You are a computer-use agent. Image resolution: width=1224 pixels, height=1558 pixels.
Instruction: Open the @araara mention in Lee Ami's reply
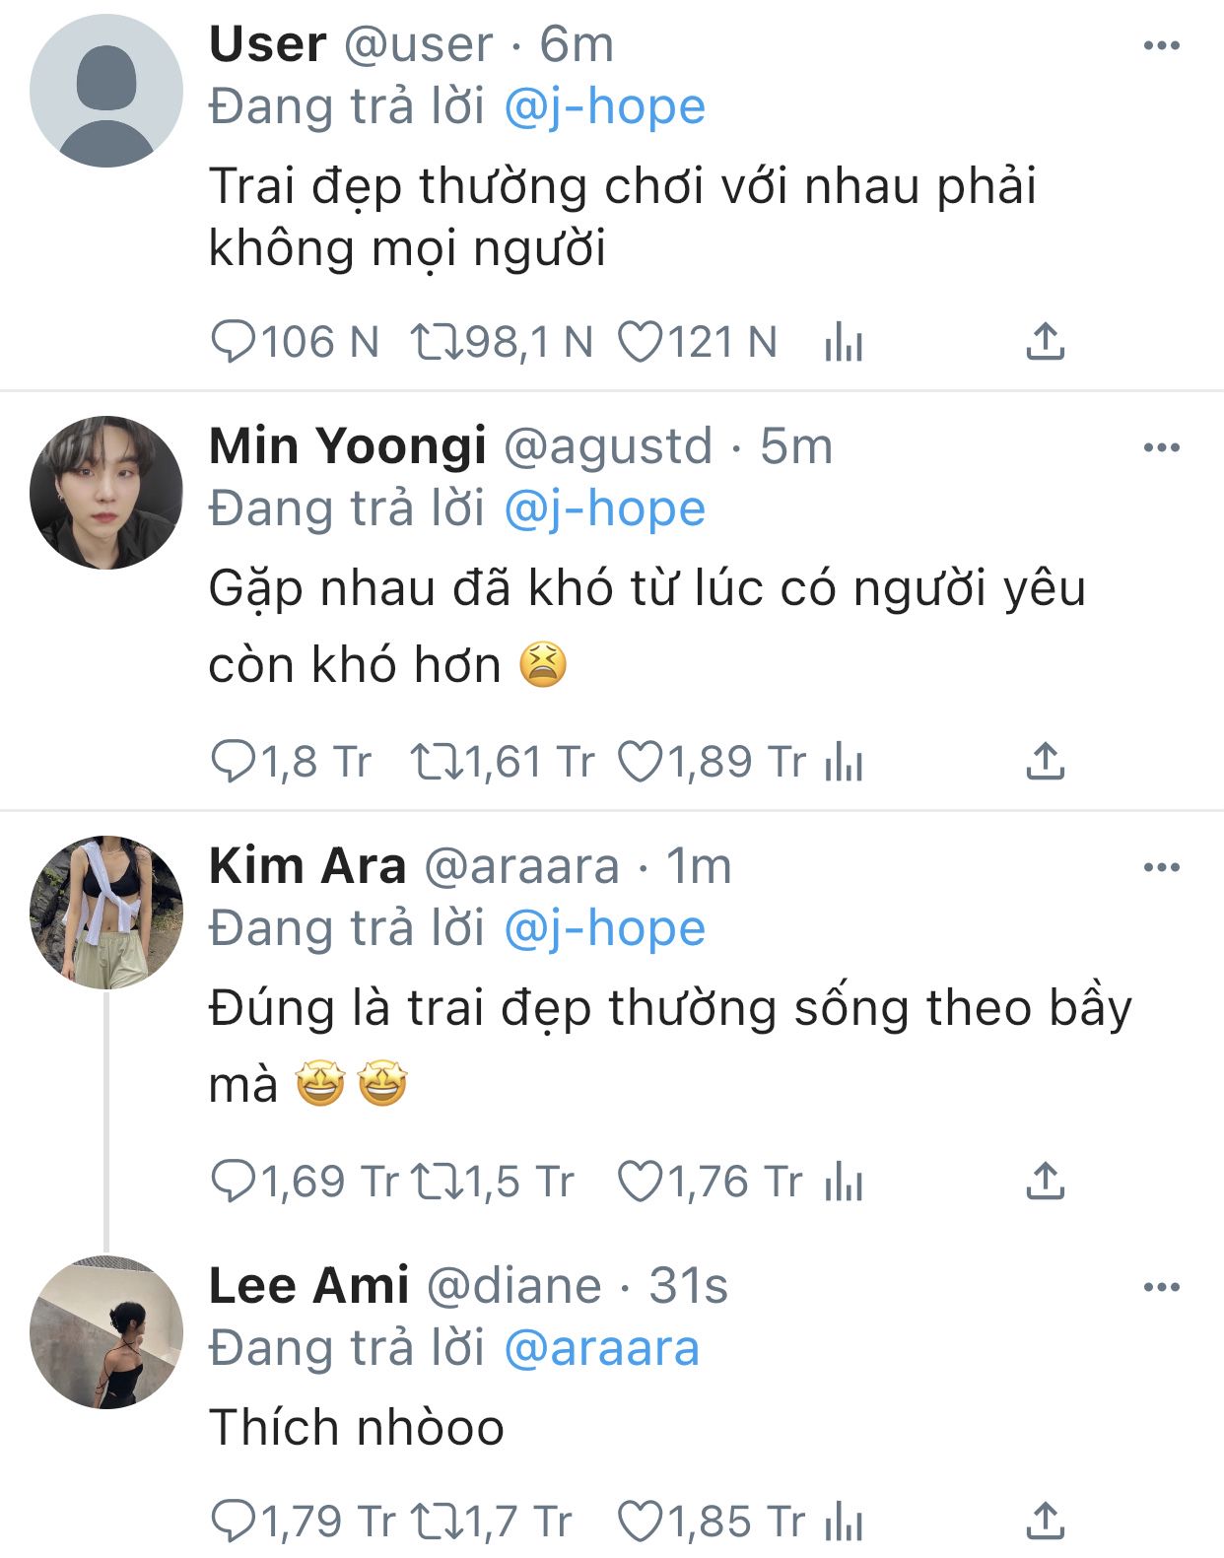[601, 1348]
